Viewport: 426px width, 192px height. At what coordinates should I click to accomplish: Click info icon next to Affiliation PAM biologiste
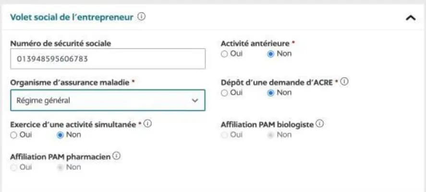click(319, 124)
